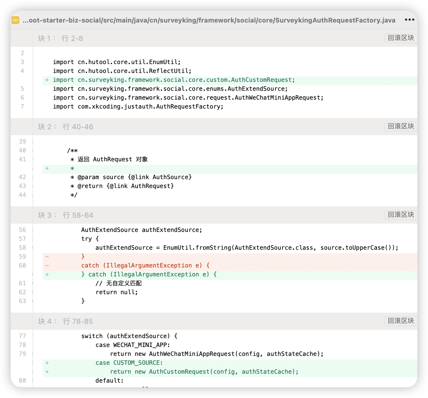This screenshot has width=428, height=398.
Task: Click plus marker beside added catch line
Action: [x=47, y=274]
